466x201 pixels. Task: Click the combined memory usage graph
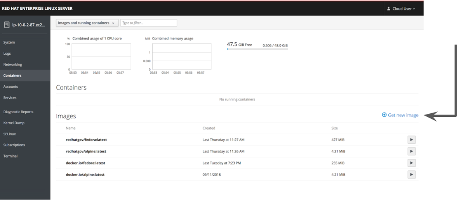182,57
